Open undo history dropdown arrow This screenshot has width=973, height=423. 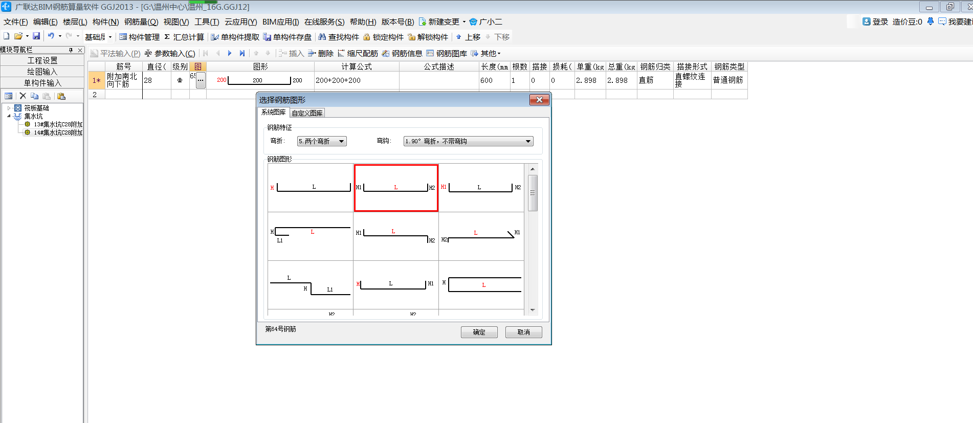pos(60,36)
